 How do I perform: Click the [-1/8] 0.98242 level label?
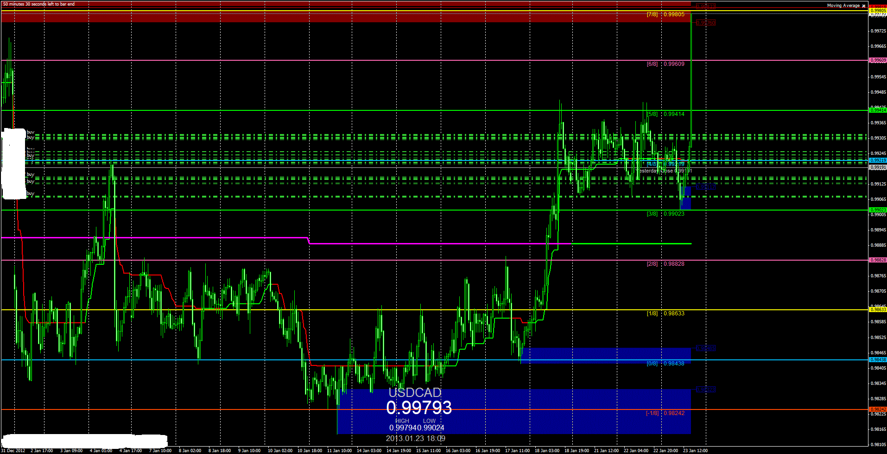tap(665, 413)
